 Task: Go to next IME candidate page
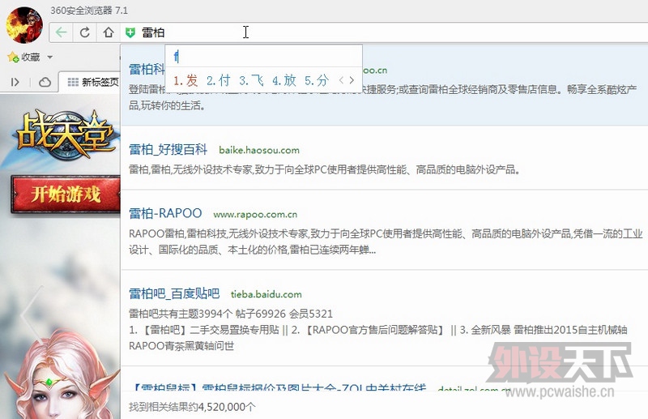pos(352,80)
